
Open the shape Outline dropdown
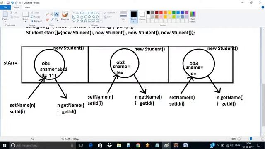[110, 13]
